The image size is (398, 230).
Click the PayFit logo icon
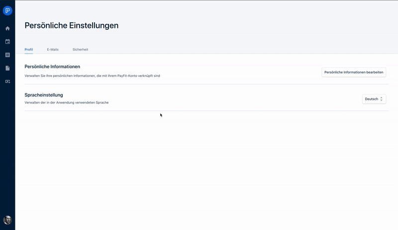(x=7, y=10)
